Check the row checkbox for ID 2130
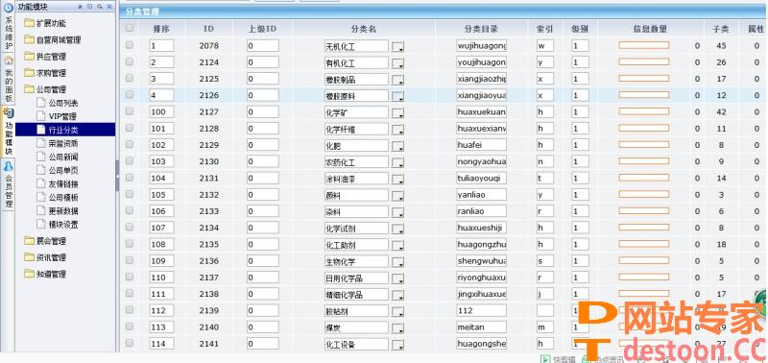This screenshot has width=768, height=363. click(130, 160)
